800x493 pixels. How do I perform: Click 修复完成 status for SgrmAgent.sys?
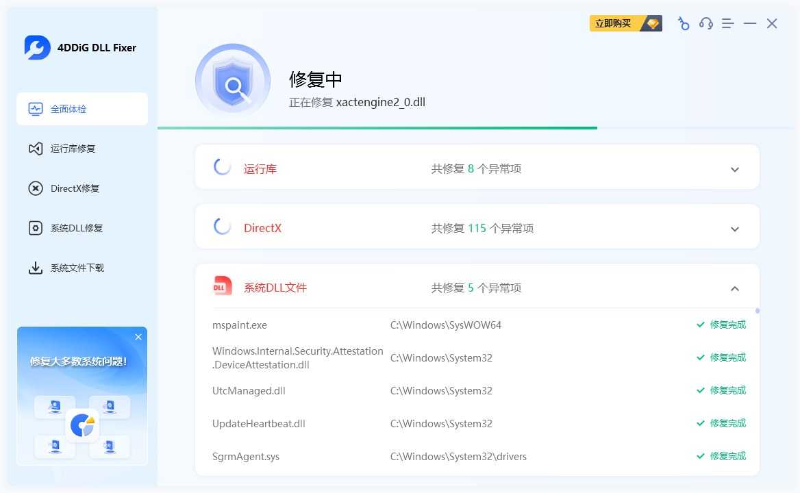point(721,456)
